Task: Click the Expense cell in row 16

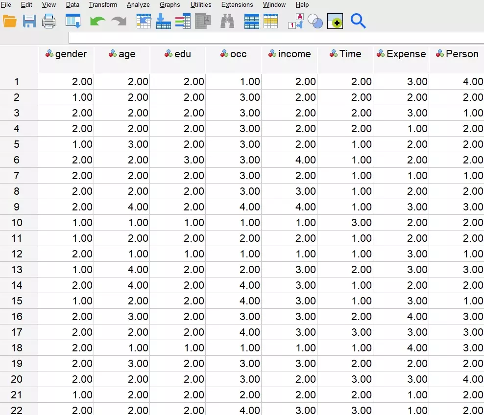Action: coord(401,316)
